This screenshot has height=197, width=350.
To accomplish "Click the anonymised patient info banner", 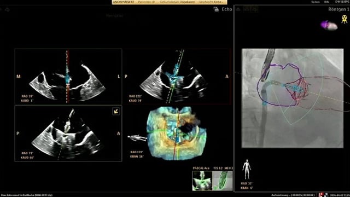I will tap(170, 2).
